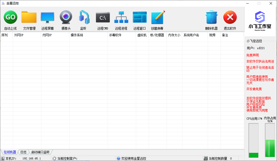Click the 192.168.65.1 IP value
This screenshot has height=161, width=277.
(32, 158)
